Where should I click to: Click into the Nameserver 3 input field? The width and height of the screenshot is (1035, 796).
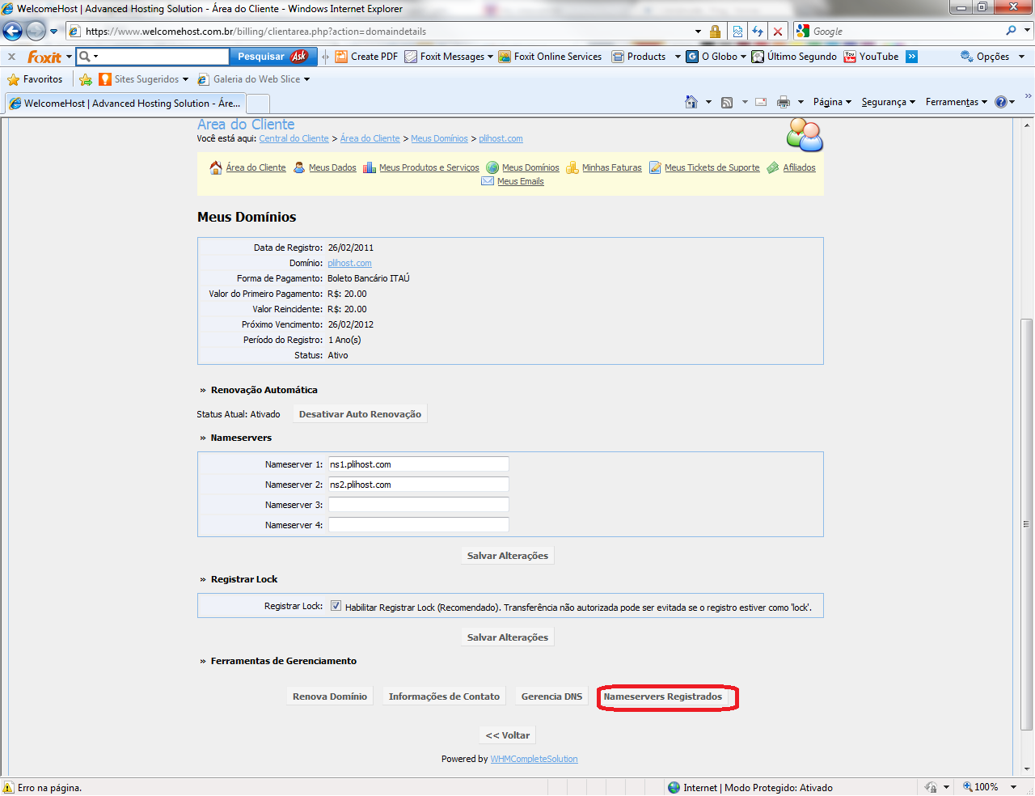click(x=418, y=505)
